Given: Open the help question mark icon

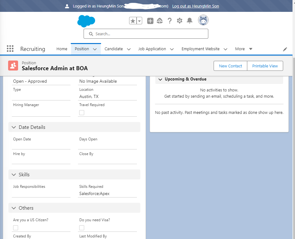Looking at the screenshot, I should tap(170, 21).
